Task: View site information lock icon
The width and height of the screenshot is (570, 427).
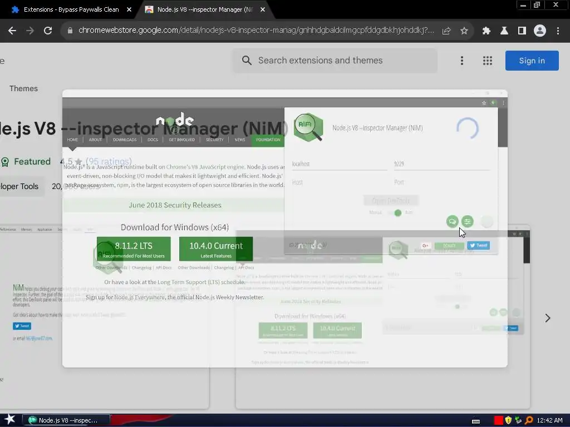Action: [70, 31]
